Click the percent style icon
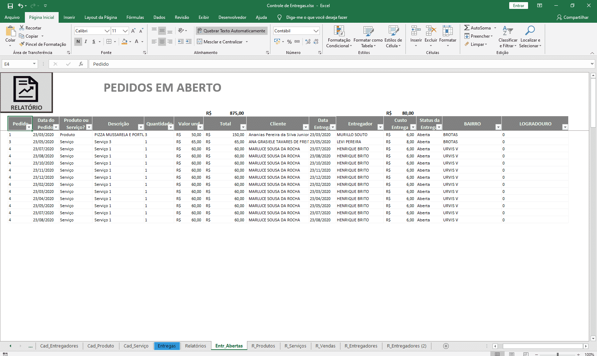The image size is (597, 356). pyautogui.click(x=289, y=42)
